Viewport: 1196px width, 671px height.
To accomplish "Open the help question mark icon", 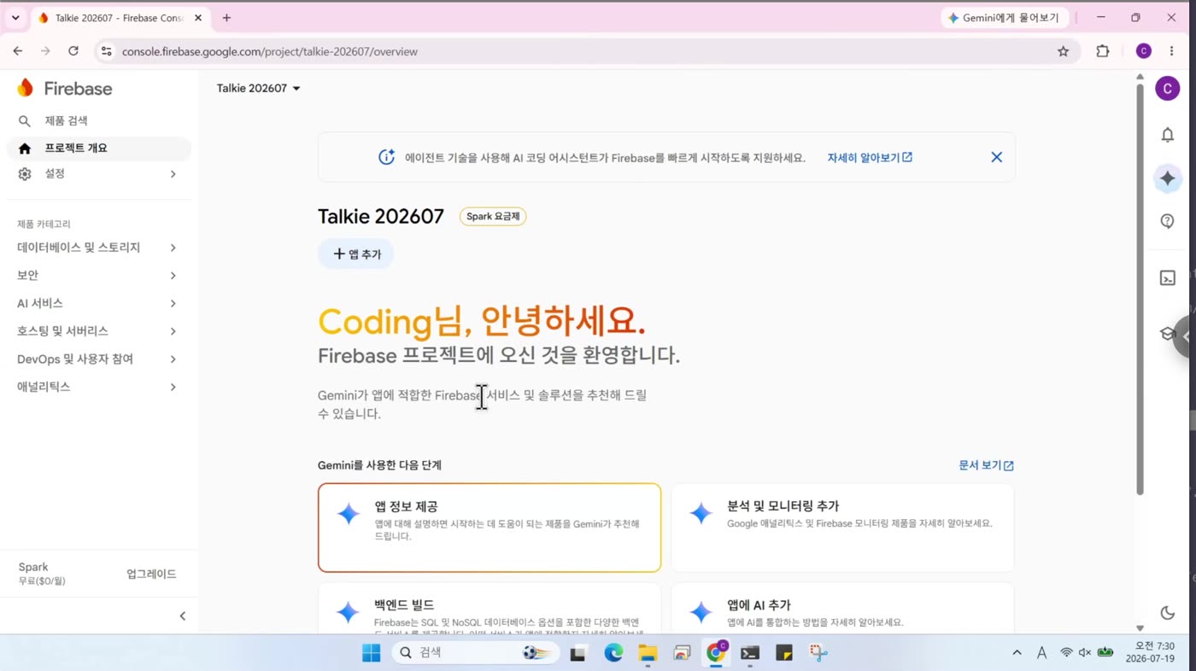I will [1168, 222].
